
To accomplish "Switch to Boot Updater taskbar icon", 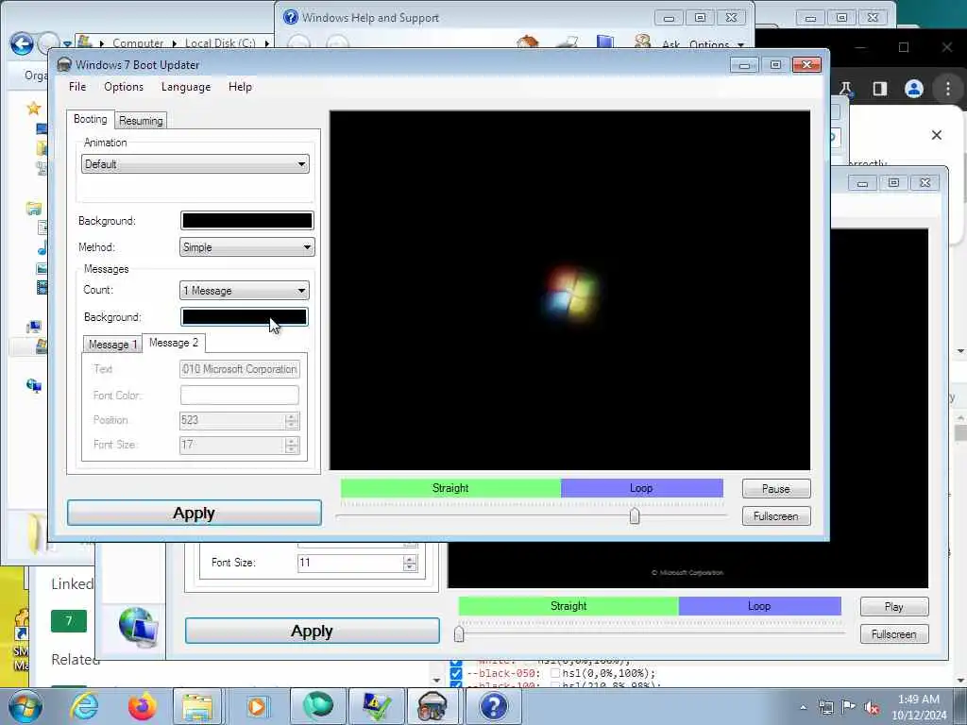I will 433,706.
